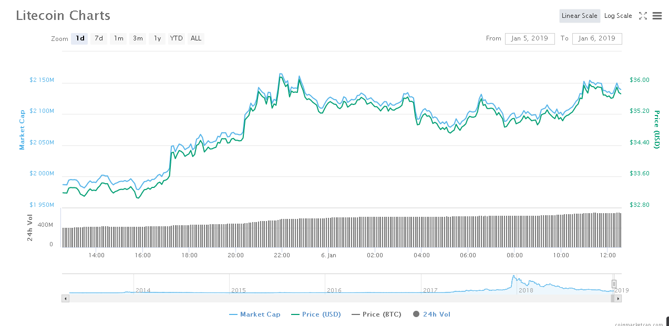Switch to Log Scale
This screenshot has height=326, width=669.
tap(618, 16)
